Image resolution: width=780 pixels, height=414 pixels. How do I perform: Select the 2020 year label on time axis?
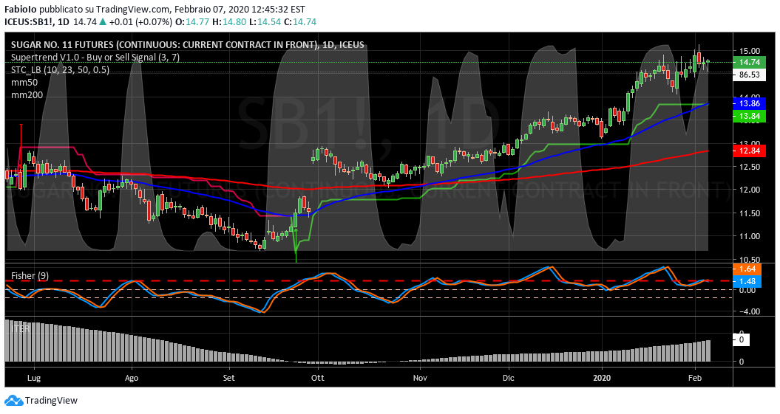coord(602,376)
